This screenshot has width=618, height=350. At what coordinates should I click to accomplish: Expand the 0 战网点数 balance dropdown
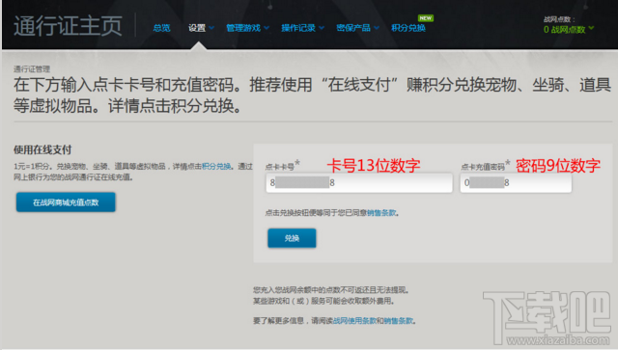point(569,30)
